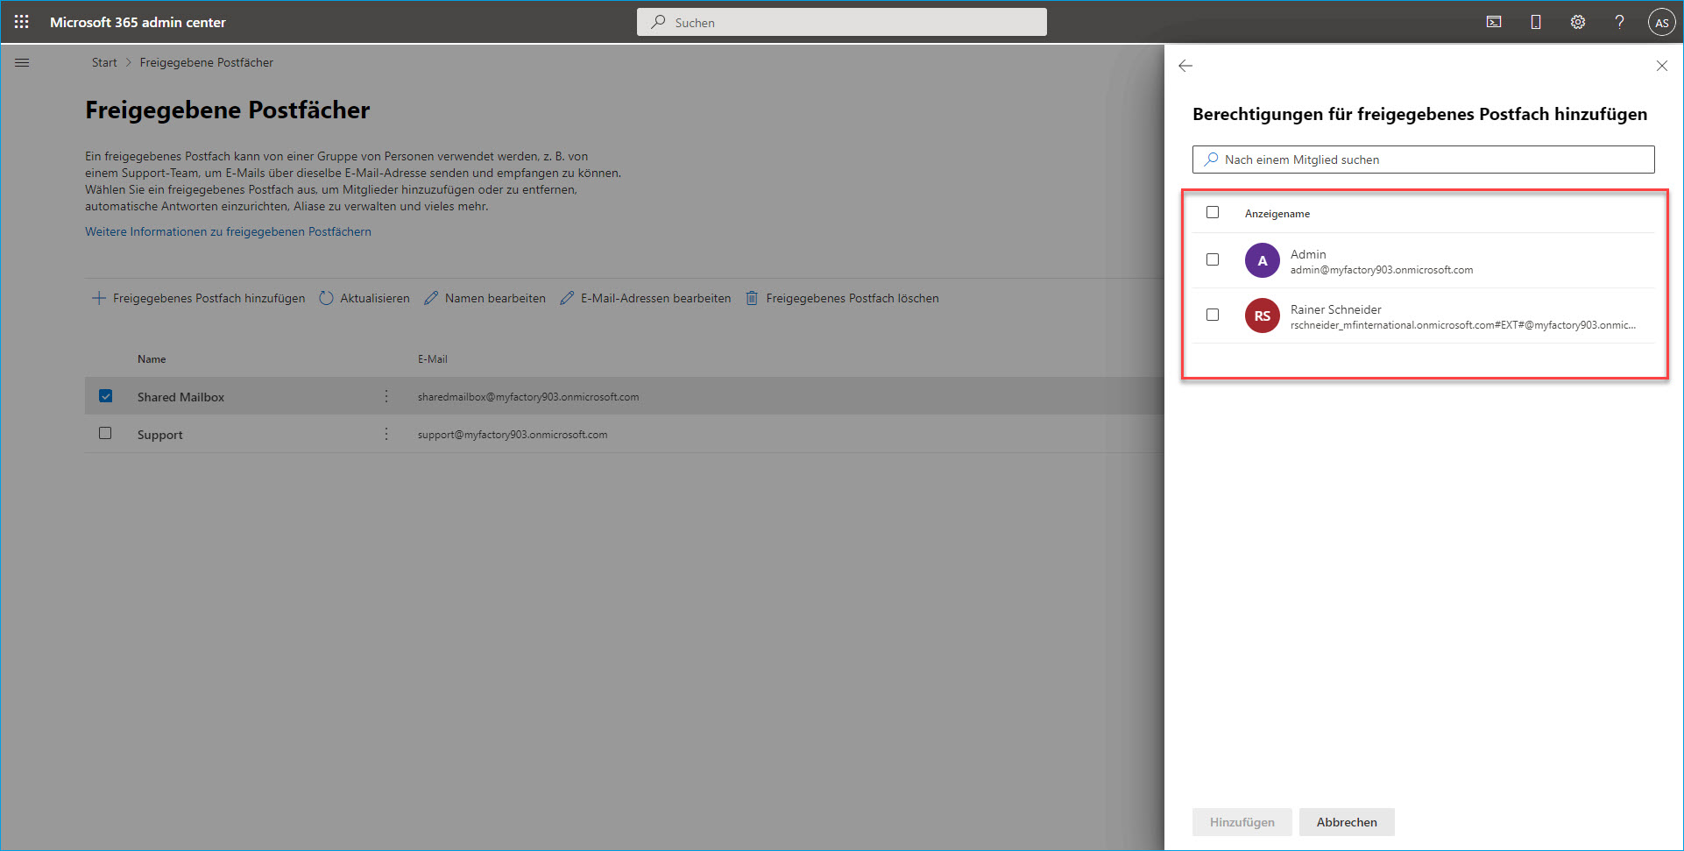The image size is (1684, 851).
Task: Open settings gear in top bar
Action: [x=1578, y=22]
